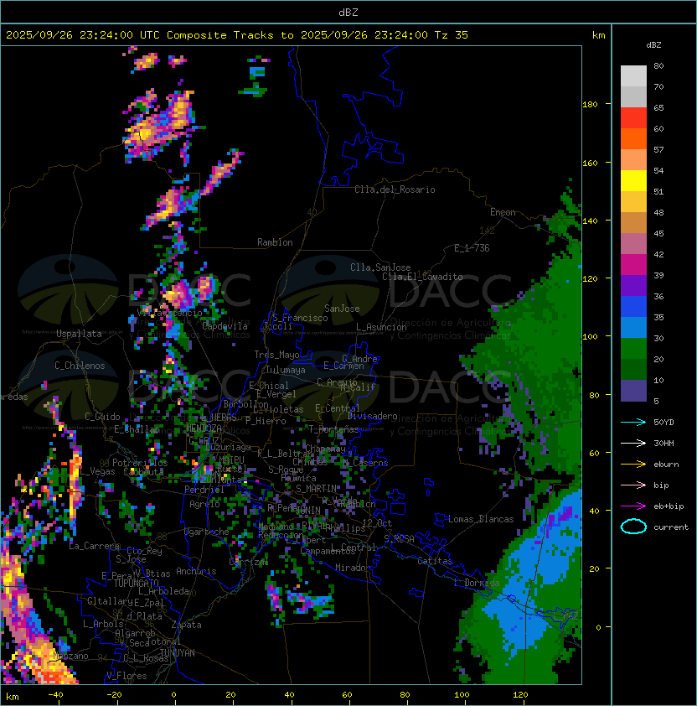Click the dBZ title at the top
The height and width of the screenshot is (706, 697).
click(348, 13)
